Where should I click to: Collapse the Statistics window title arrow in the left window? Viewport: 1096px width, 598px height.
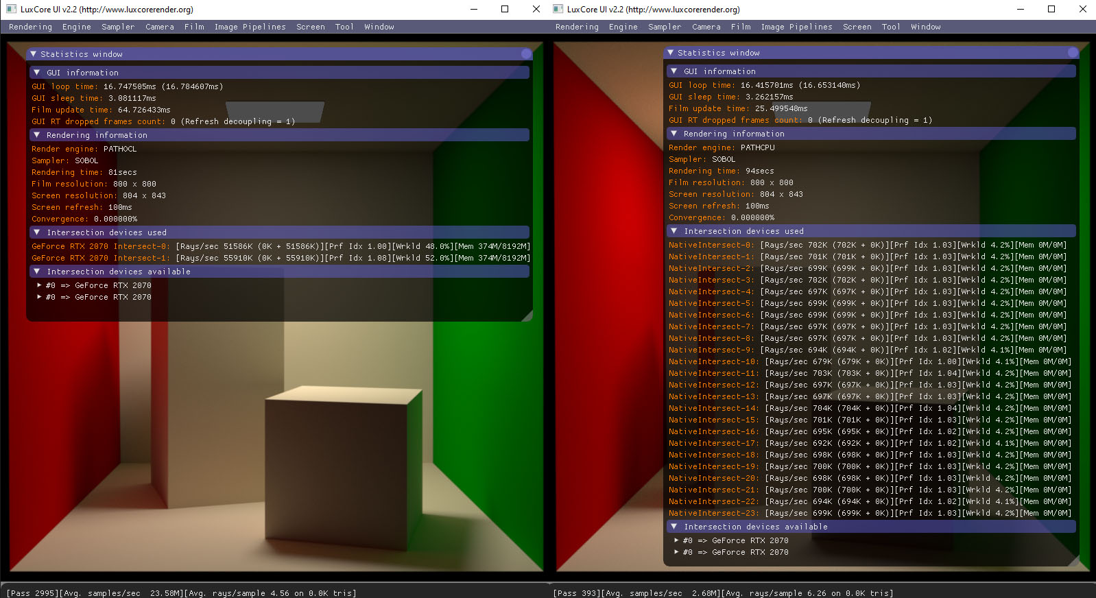click(33, 54)
